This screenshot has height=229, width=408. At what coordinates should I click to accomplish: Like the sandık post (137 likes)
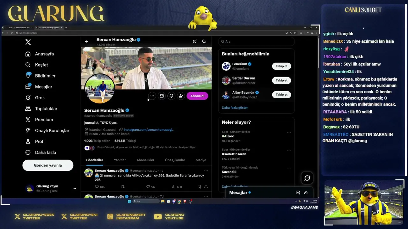click(x=151, y=187)
